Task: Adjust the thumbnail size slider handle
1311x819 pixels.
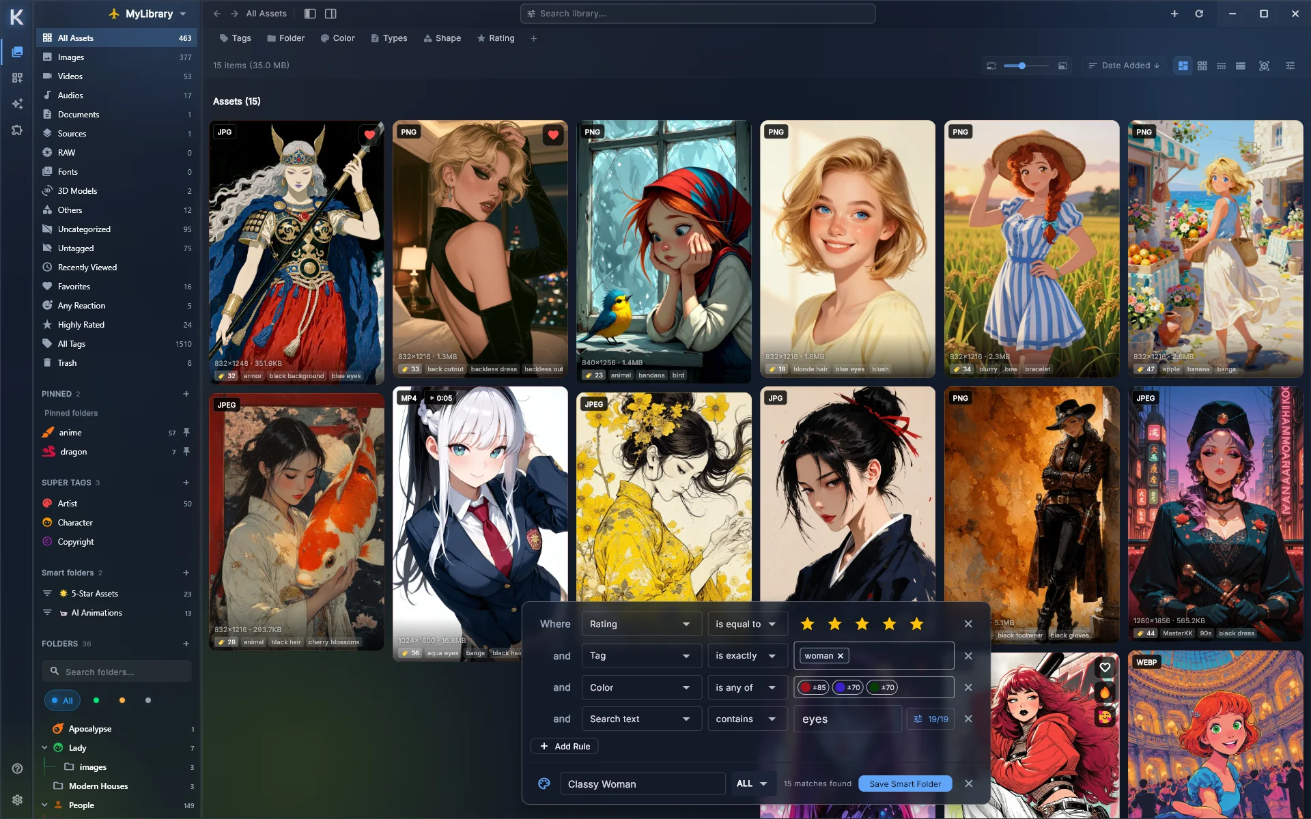Action: coord(1021,66)
